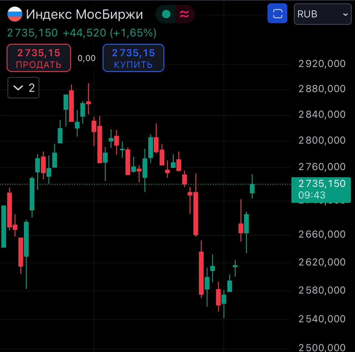The height and width of the screenshot is (352, 355).
Task: Click the blue fullscreen chart button
Action: tap(277, 14)
